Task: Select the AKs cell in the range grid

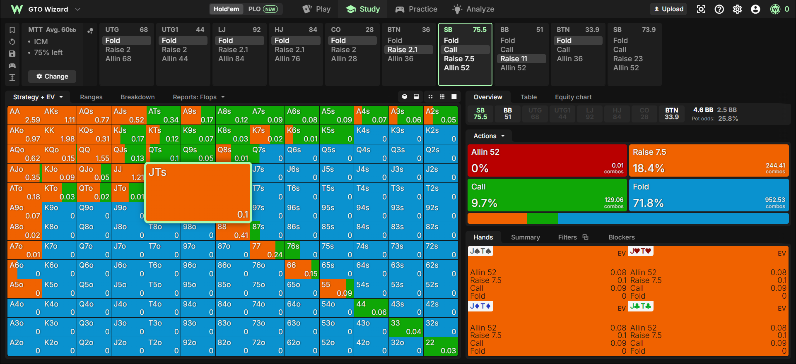Action: tap(59, 115)
